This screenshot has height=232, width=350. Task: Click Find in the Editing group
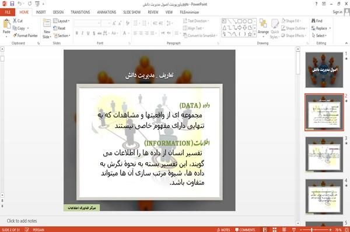[317, 21]
